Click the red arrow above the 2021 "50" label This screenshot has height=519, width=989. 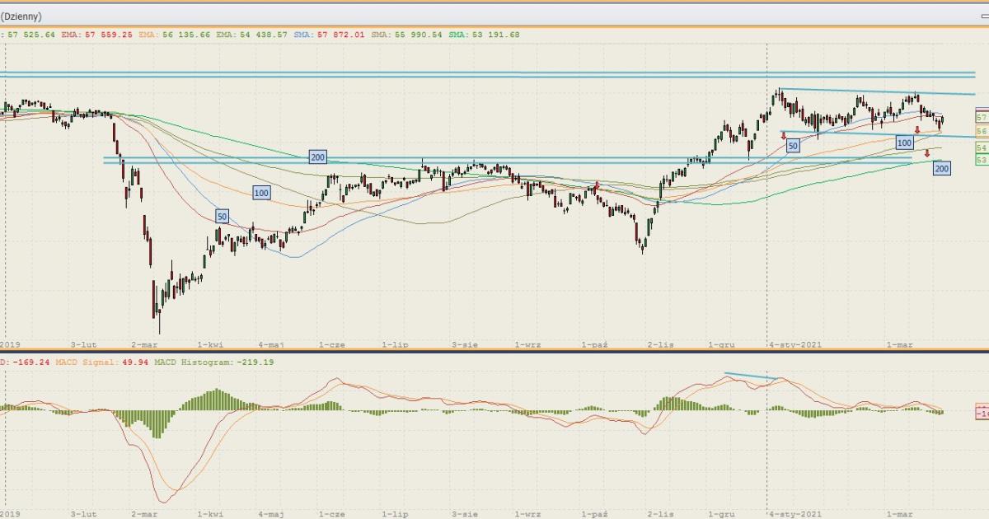[x=784, y=134]
